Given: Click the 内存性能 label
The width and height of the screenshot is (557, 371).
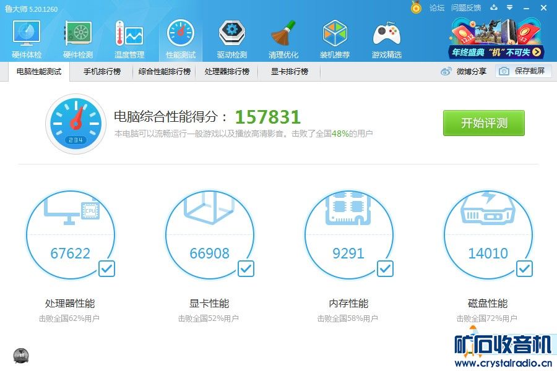Looking at the screenshot, I should 348,303.
